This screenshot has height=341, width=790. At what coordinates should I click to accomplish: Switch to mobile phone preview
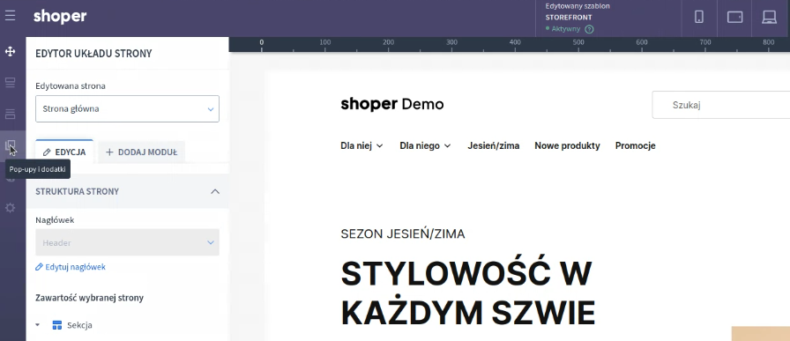[699, 17]
